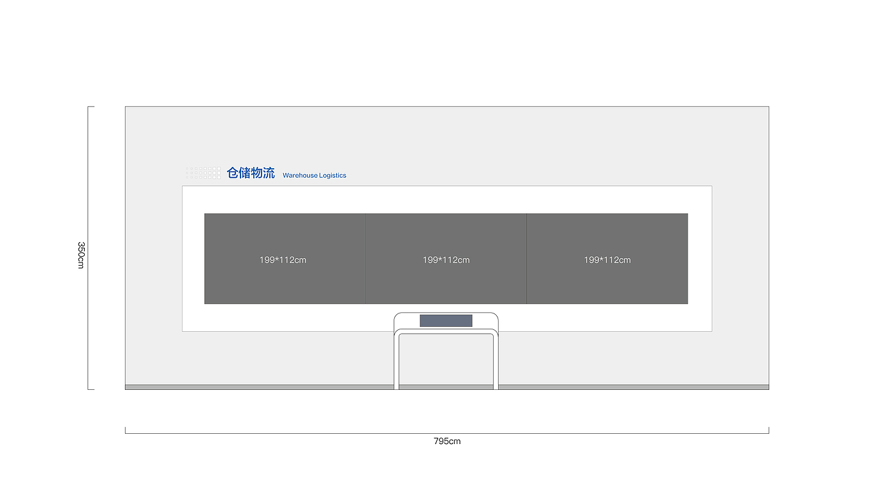Click the 350cm height dimension label
893x502 pixels.
[81, 255]
